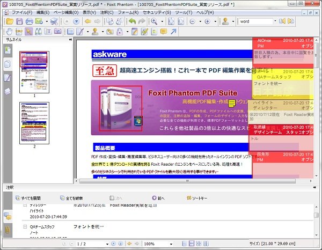Save the document with the floppy icon

19,21
